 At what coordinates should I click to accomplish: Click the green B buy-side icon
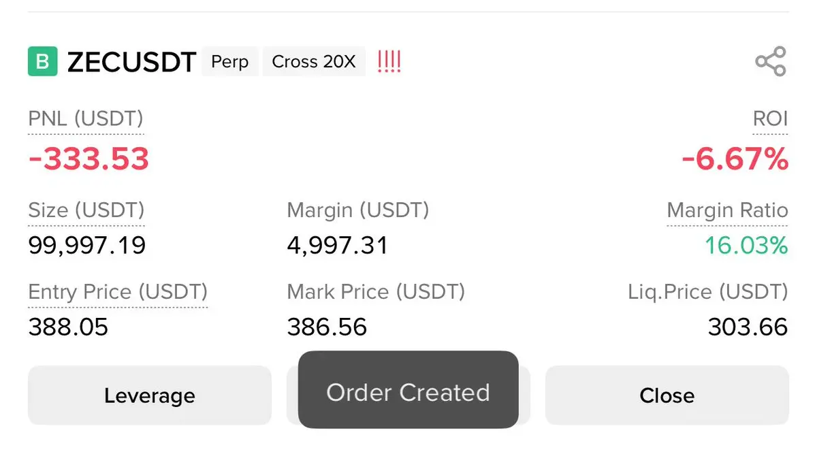coord(42,62)
